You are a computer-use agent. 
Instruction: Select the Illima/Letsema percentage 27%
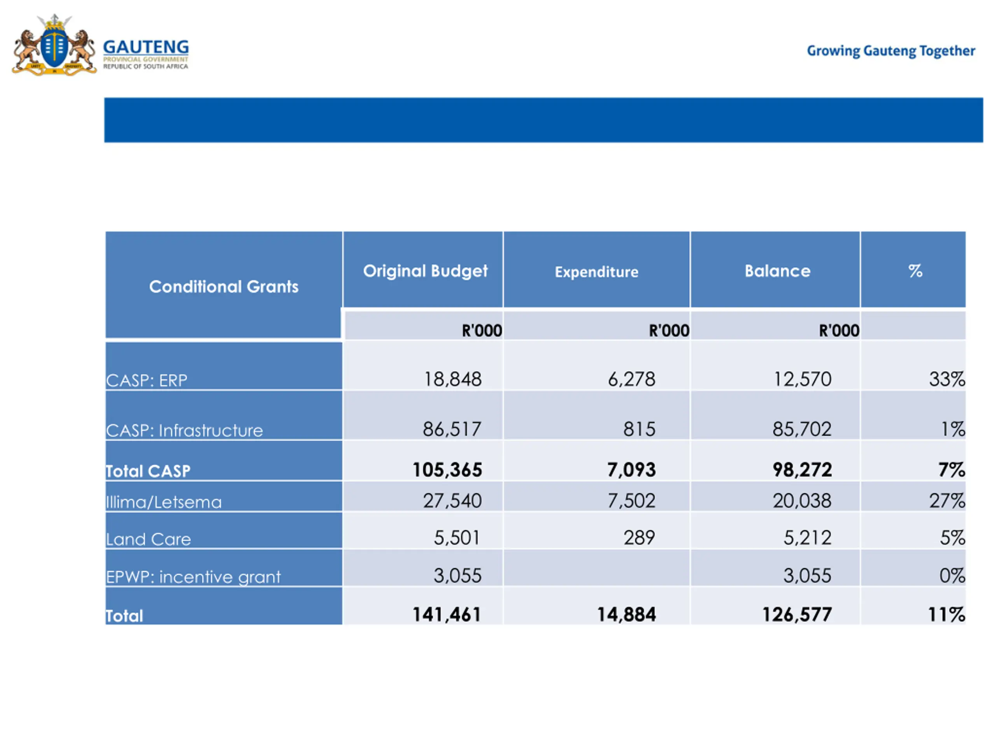tap(947, 501)
